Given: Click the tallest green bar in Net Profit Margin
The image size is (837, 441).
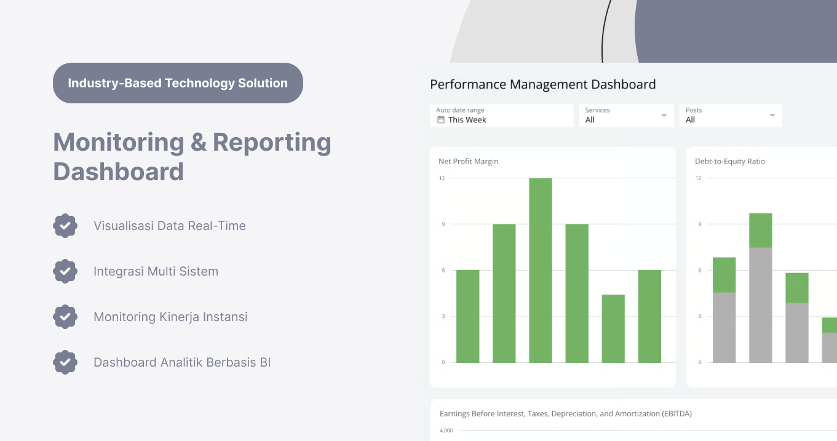Looking at the screenshot, I should (x=541, y=271).
